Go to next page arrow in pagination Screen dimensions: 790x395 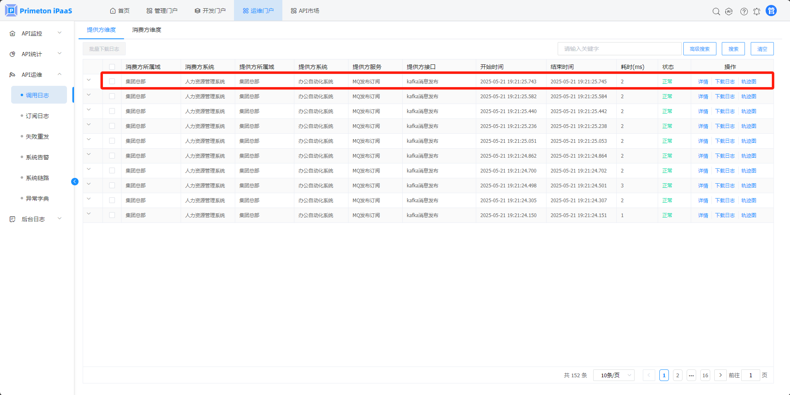click(x=720, y=375)
